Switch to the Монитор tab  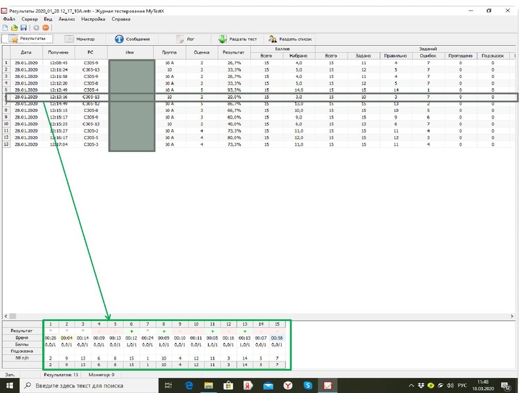click(79, 39)
